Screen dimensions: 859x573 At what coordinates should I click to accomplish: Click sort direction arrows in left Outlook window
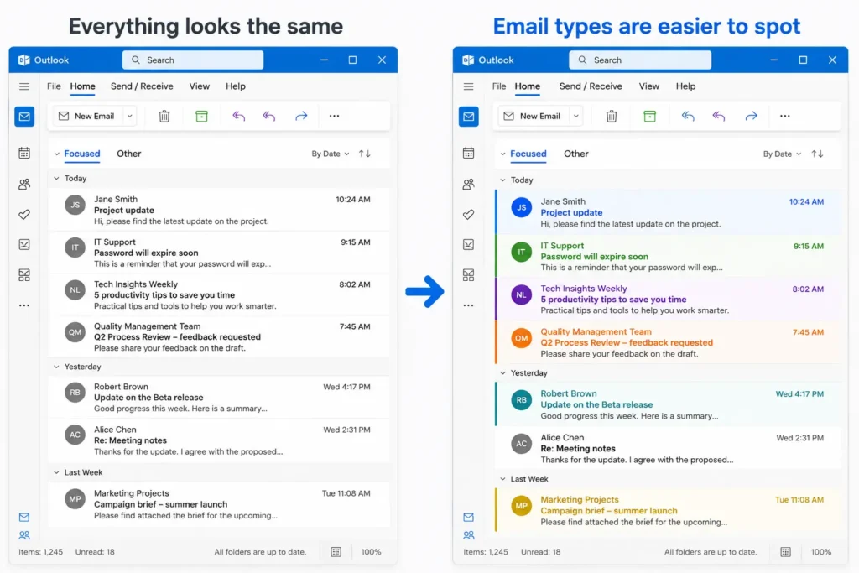364,154
